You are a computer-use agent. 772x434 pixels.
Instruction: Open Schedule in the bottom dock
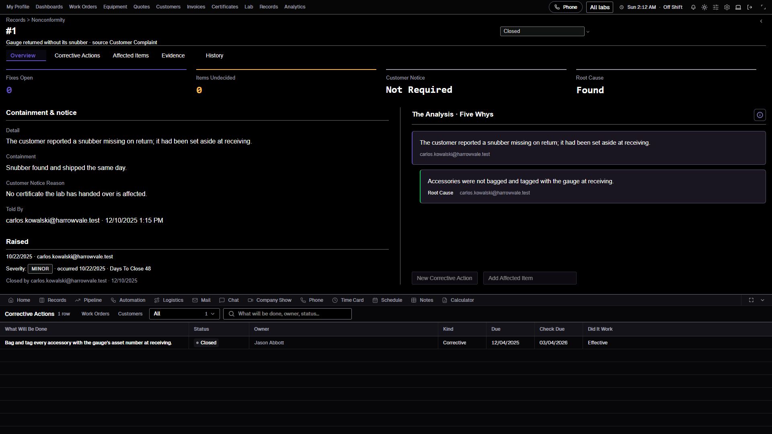(388, 300)
